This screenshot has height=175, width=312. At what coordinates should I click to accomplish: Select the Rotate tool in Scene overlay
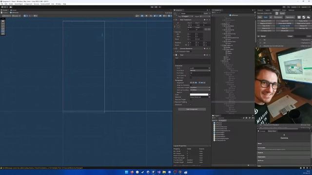coord(3,26)
